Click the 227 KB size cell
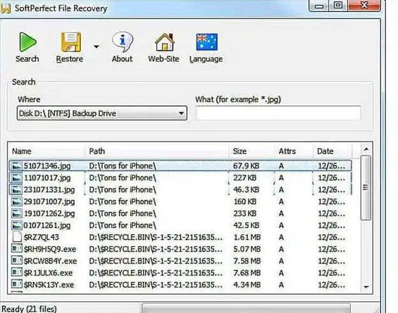Viewport: 398px width, 313px height. [245, 178]
